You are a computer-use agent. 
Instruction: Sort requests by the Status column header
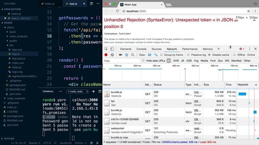point(168,85)
